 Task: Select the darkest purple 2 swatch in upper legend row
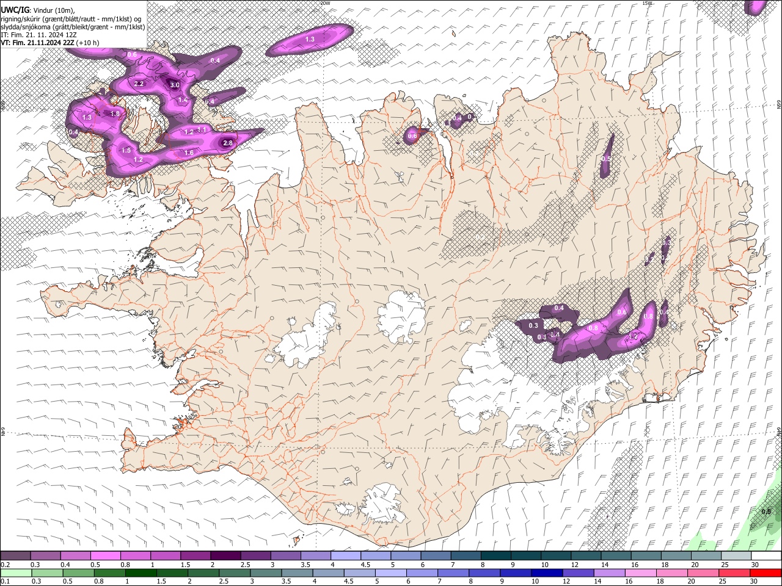(225, 555)
